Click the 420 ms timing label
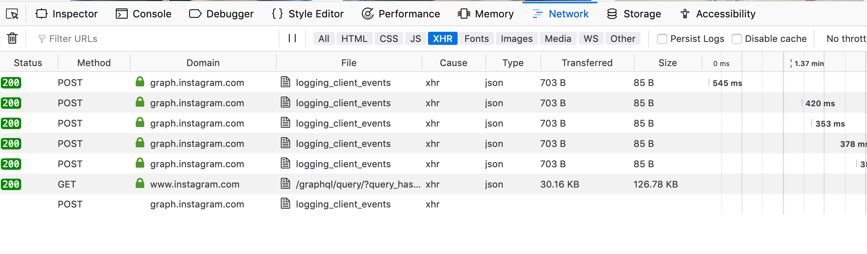 coord(820,103)
